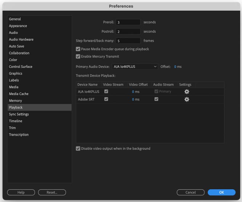Click the Video Stream column header
This screenshot has width=242, height=202.
coord(113,84)
